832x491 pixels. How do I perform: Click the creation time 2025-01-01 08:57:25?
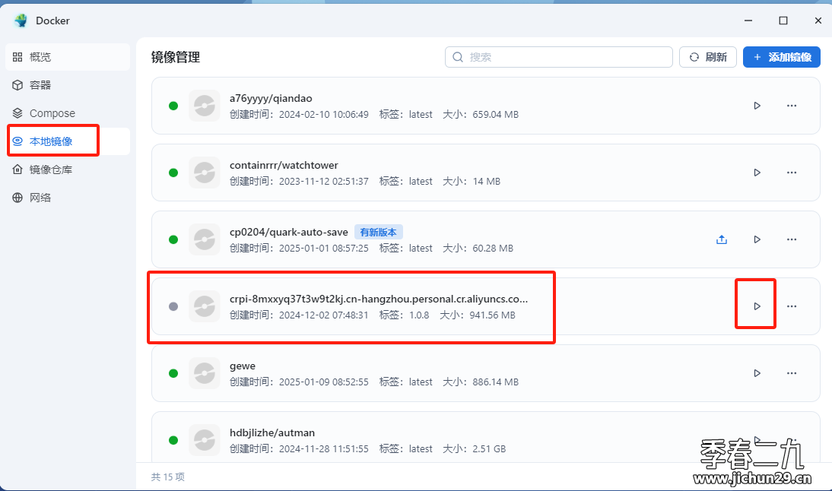324,248
